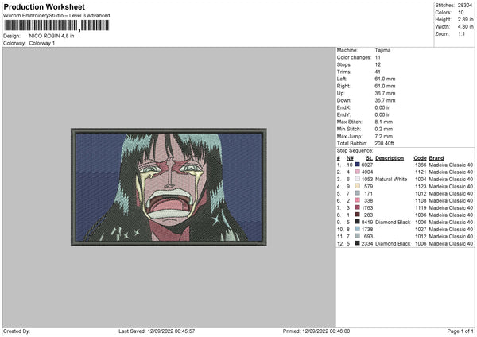This screenshot has height=337, width=477.
Task: Click thread code 1123 in row 4
Action: coord(421,187)
